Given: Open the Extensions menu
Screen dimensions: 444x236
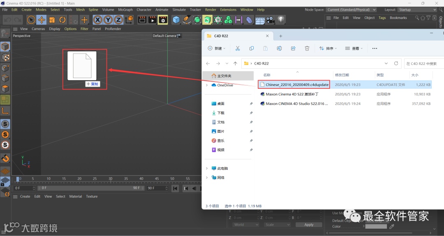Looking at the screenshot, I should click(x=228, y=9).
